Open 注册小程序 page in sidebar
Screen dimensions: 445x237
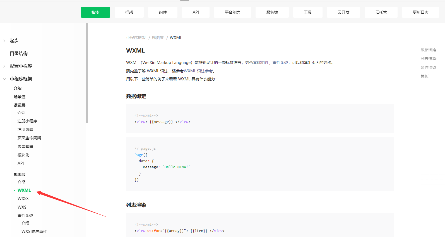(x=27, y=121)
